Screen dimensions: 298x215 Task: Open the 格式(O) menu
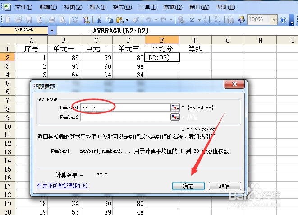[x=122, y=7]
